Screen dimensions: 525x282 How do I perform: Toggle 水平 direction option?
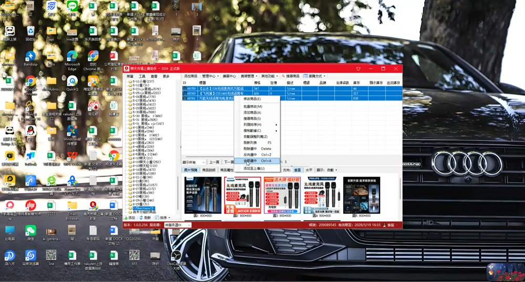point(309,170)
